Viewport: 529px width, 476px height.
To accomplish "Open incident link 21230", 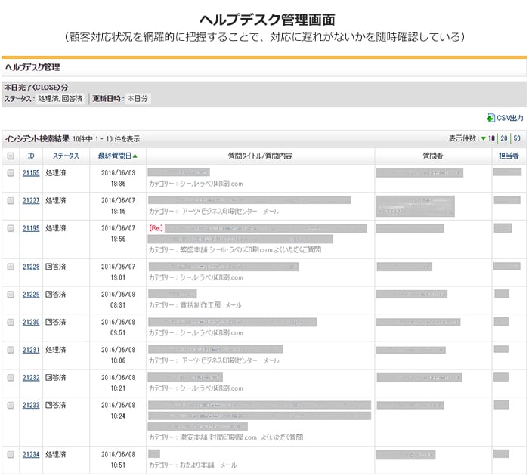I will point(31,322).
